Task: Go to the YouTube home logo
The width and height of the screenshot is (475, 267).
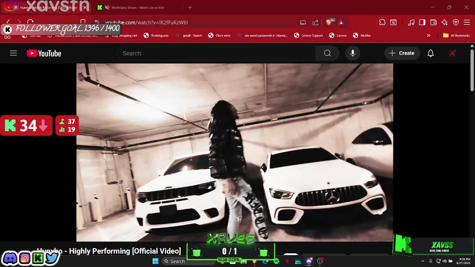Action: point(44,53)
